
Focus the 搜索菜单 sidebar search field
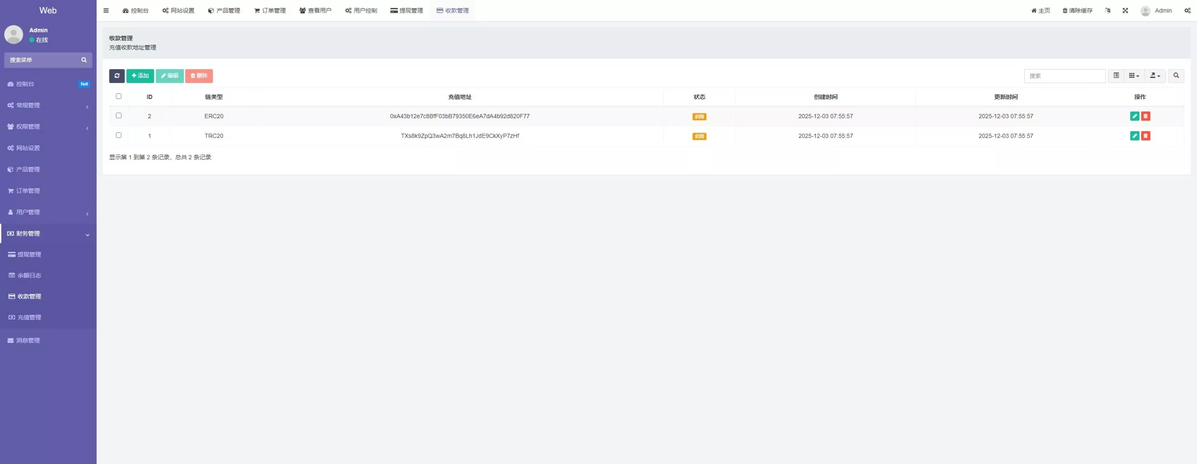(x=42, y=60)
